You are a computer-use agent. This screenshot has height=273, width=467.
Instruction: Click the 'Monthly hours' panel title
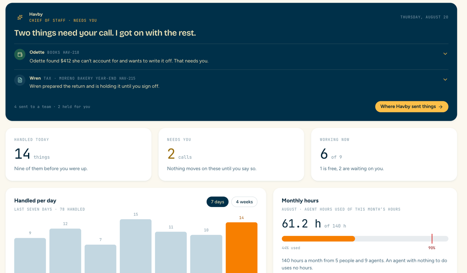pos(300,200)
